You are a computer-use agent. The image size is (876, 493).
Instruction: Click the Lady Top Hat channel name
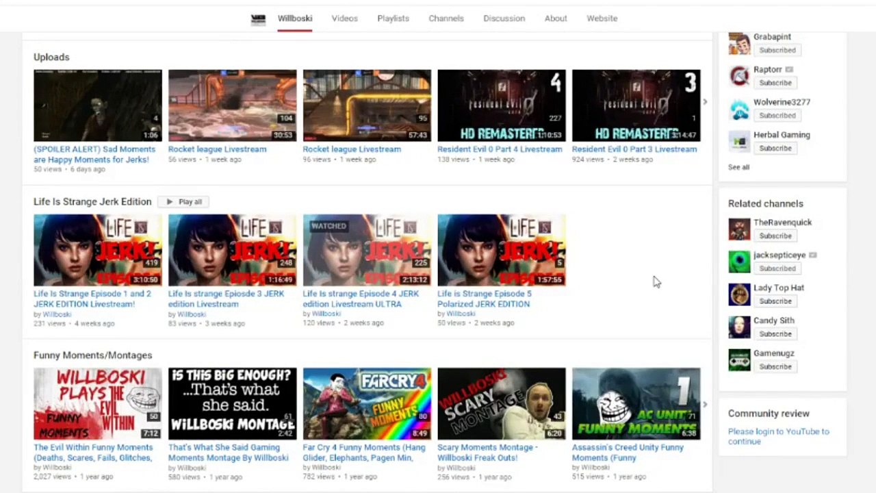[x=779, y=288]
